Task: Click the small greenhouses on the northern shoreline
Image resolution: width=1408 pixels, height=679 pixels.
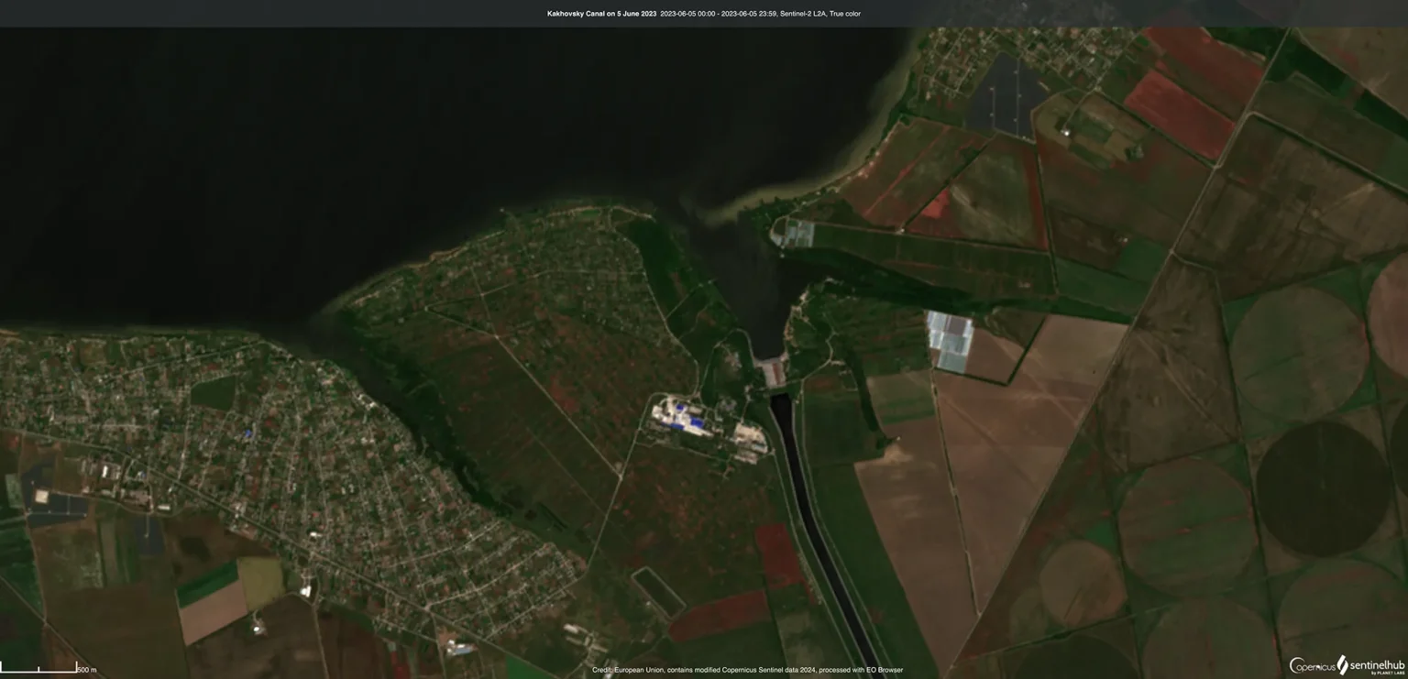Action: [796, 234]
